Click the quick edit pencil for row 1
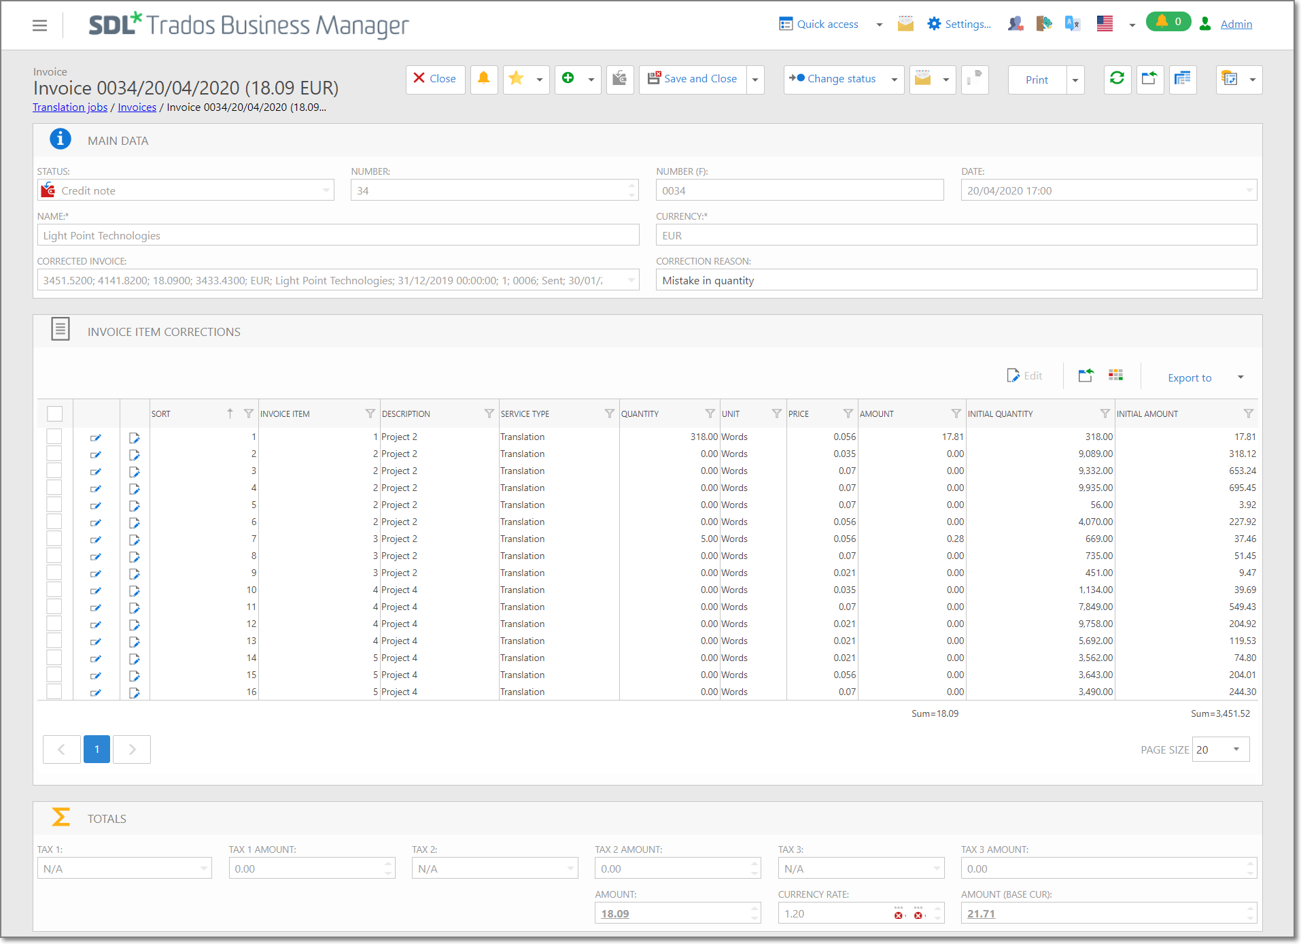The width and height of the screenshot is (1301, 944). click(x=96, y=438)
